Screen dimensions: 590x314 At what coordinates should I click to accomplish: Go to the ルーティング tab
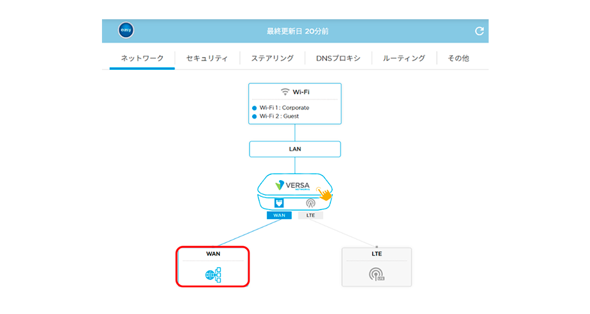(404, 58)
